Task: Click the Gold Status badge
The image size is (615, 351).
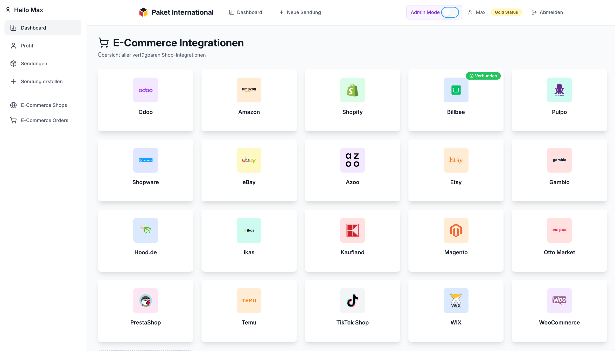Action: [506, 12]
